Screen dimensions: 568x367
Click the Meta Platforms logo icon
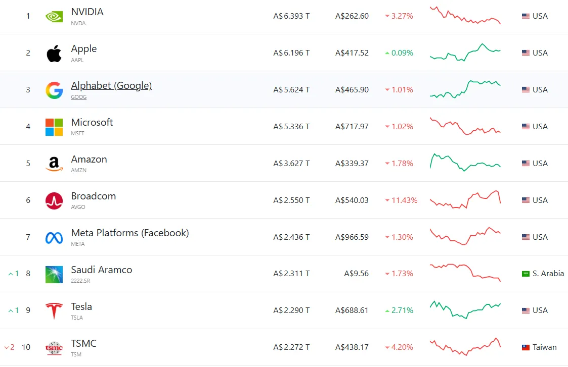pyautogui.click(x=54, y=237)
